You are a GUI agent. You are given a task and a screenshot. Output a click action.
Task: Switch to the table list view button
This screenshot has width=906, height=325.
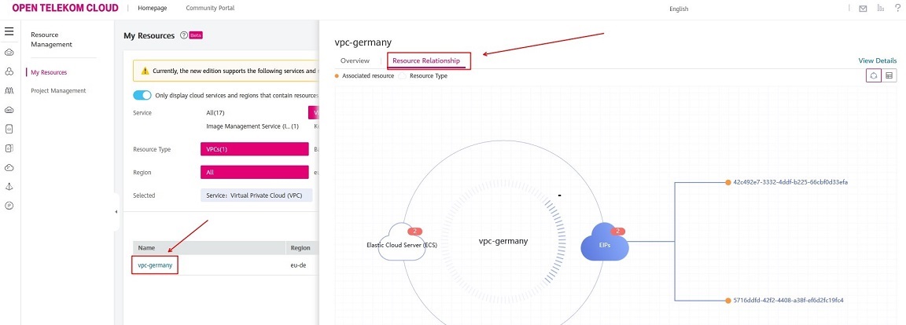(x=889, y=75)
